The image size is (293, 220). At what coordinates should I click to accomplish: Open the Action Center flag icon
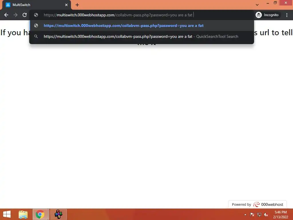coord(252,215)
